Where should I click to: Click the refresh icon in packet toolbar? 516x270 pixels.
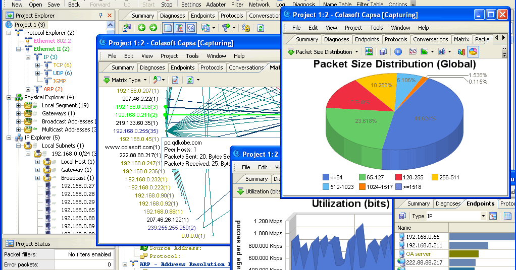coord(261,28)
